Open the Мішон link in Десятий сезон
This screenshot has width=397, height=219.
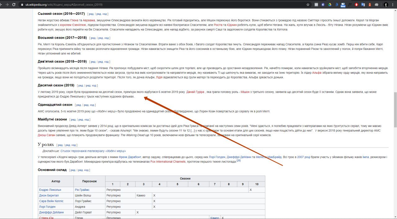pos(245,92)
